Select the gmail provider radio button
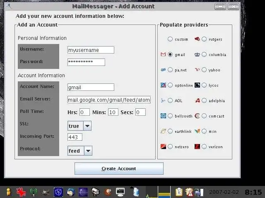This screenshot has width=265, height=198. [170, 54]
